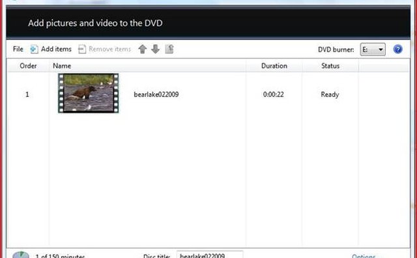Sort by the Status column header
The height and width of the screenshot is (258, 417).
330,66
